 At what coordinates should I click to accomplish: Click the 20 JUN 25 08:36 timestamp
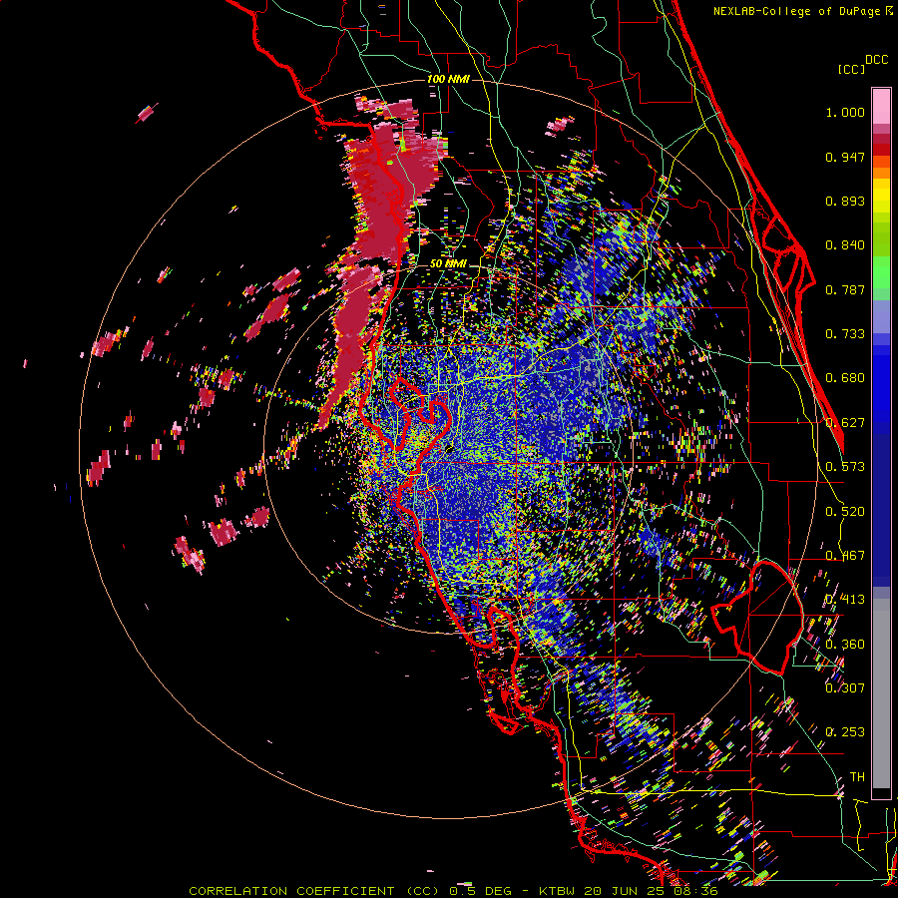point(651,891)
